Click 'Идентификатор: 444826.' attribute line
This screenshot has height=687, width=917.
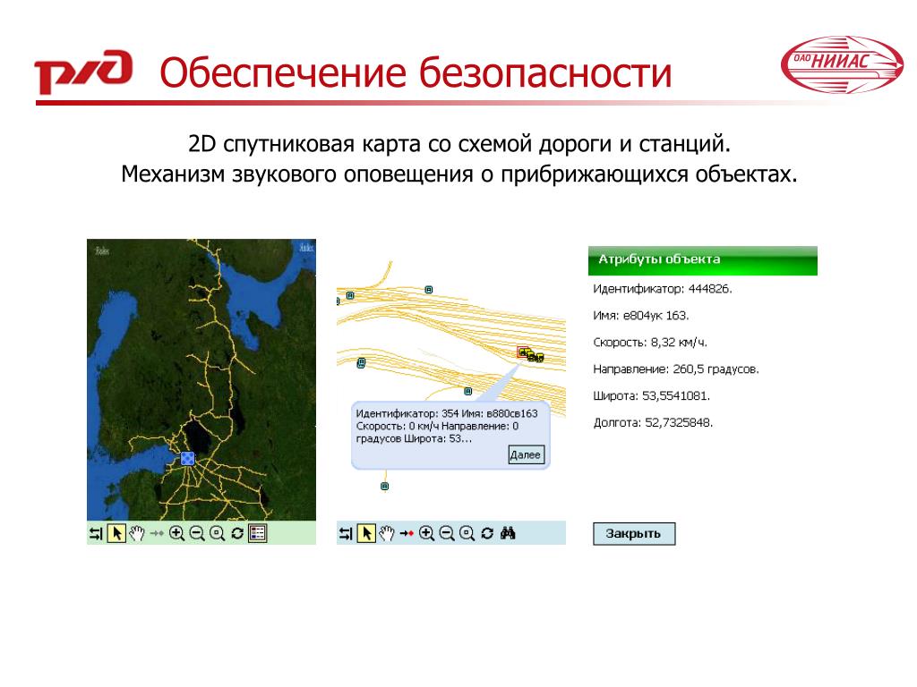click(x=662, y=289)
